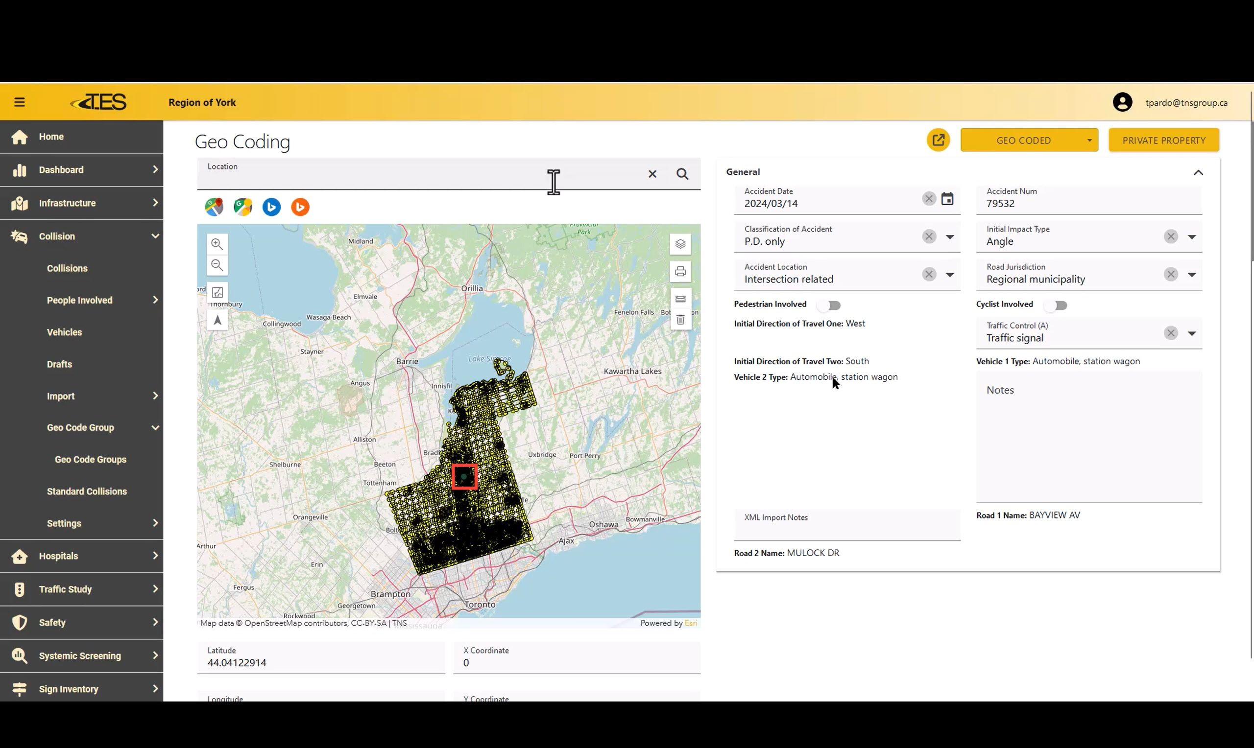Collapse the General panel section

1198,172
